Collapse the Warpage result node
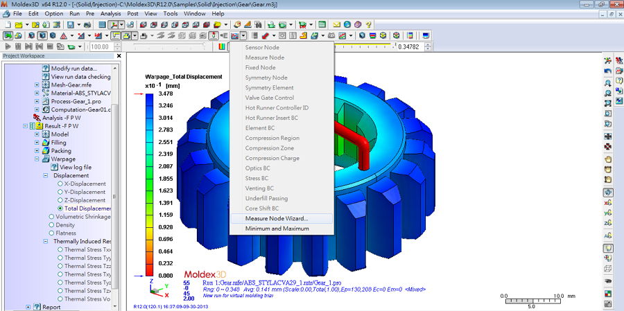The image size is (624, 311). (37, 159)
